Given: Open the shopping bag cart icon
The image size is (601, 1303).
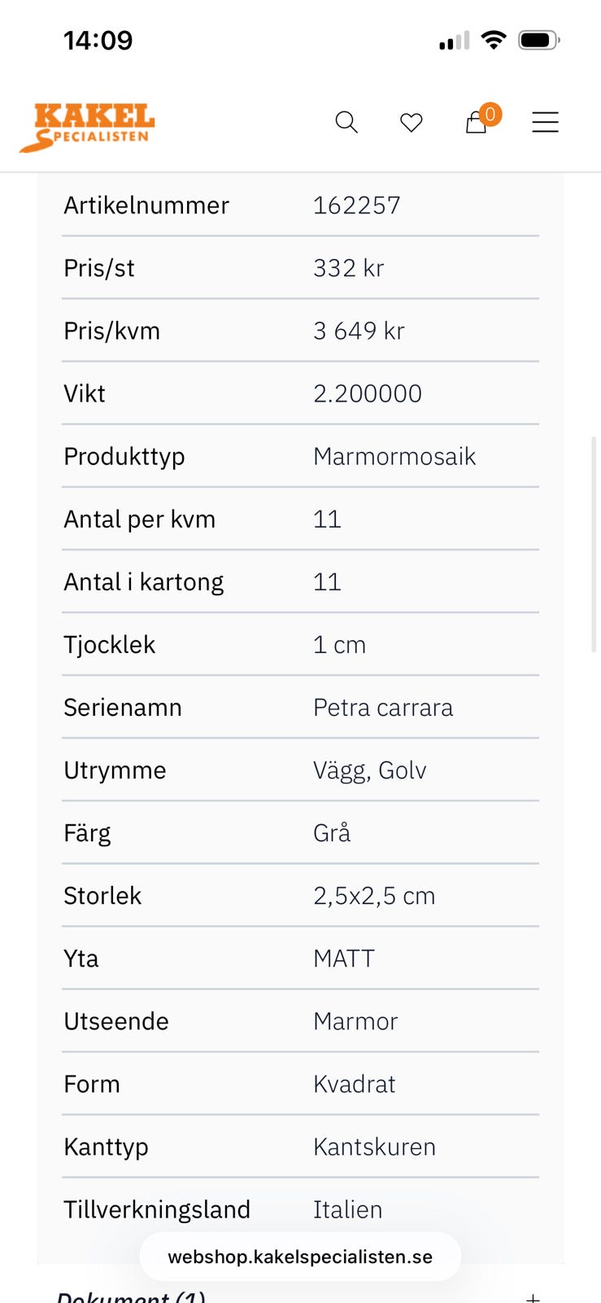Looking at the screenshot, I should pos(475,124).
